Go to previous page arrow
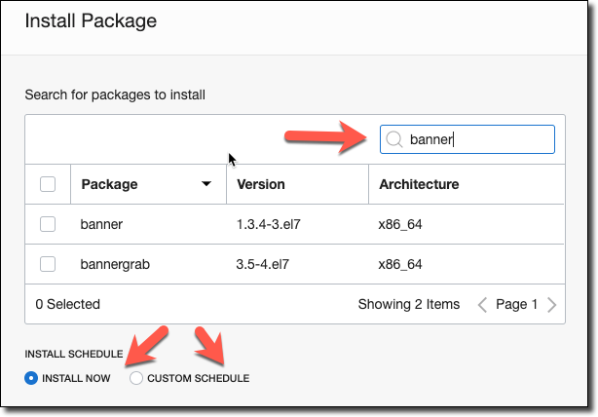The height and width of the screenshot is (417, 598). [482, 305]
